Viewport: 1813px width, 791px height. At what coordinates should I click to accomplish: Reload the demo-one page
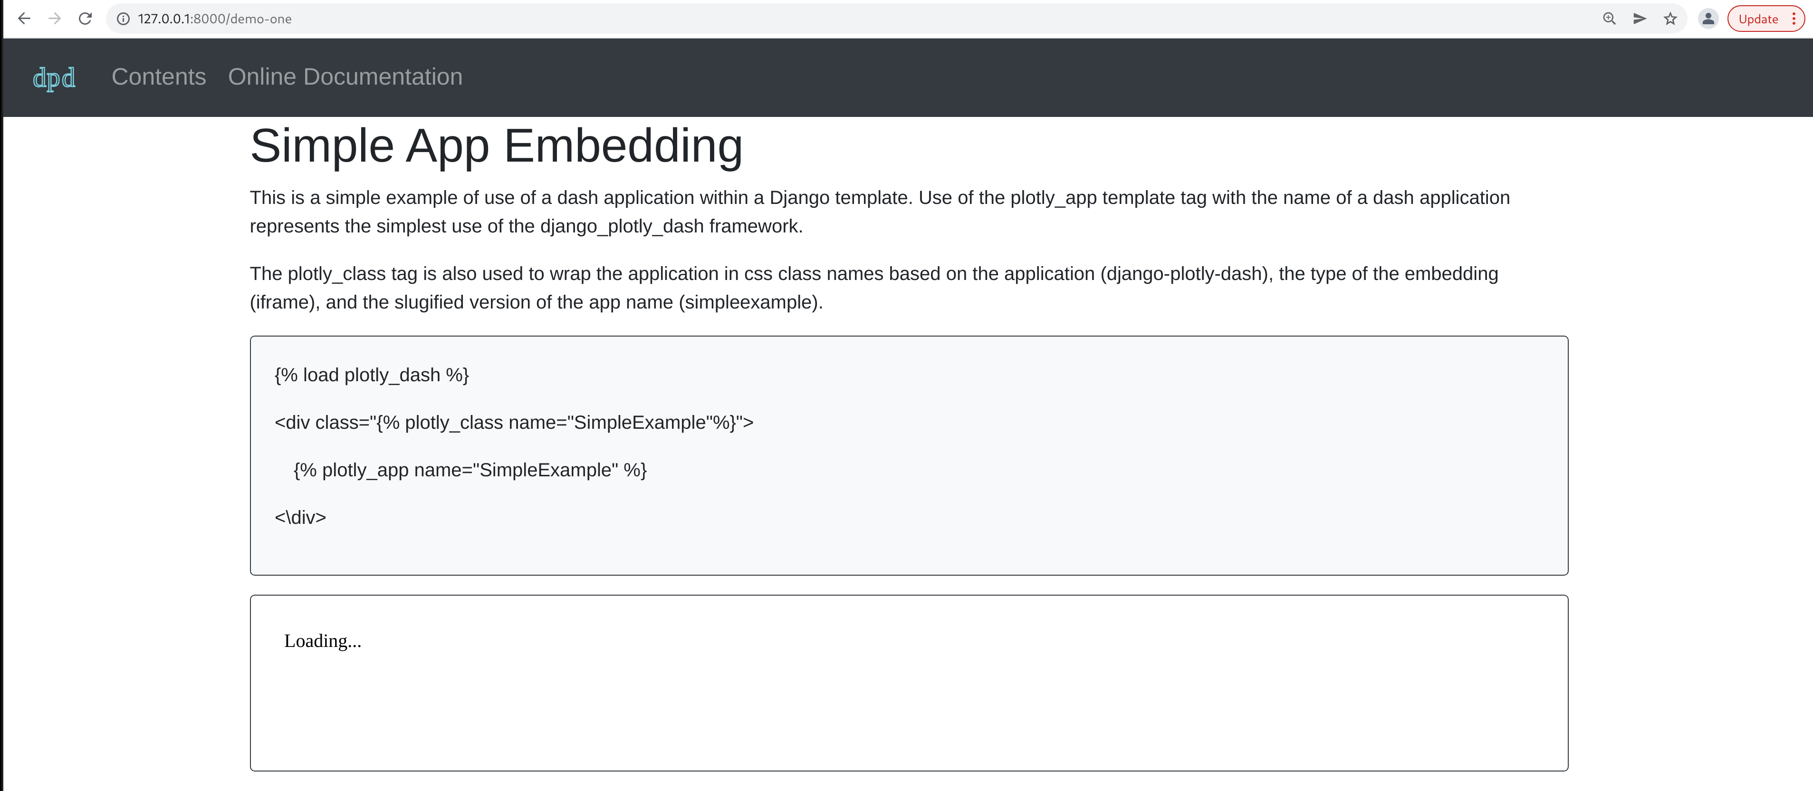[x=86, y=19]
